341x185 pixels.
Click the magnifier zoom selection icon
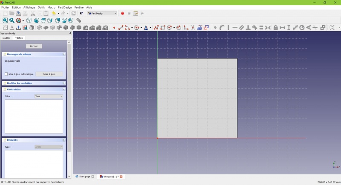(x=12, y=20)
